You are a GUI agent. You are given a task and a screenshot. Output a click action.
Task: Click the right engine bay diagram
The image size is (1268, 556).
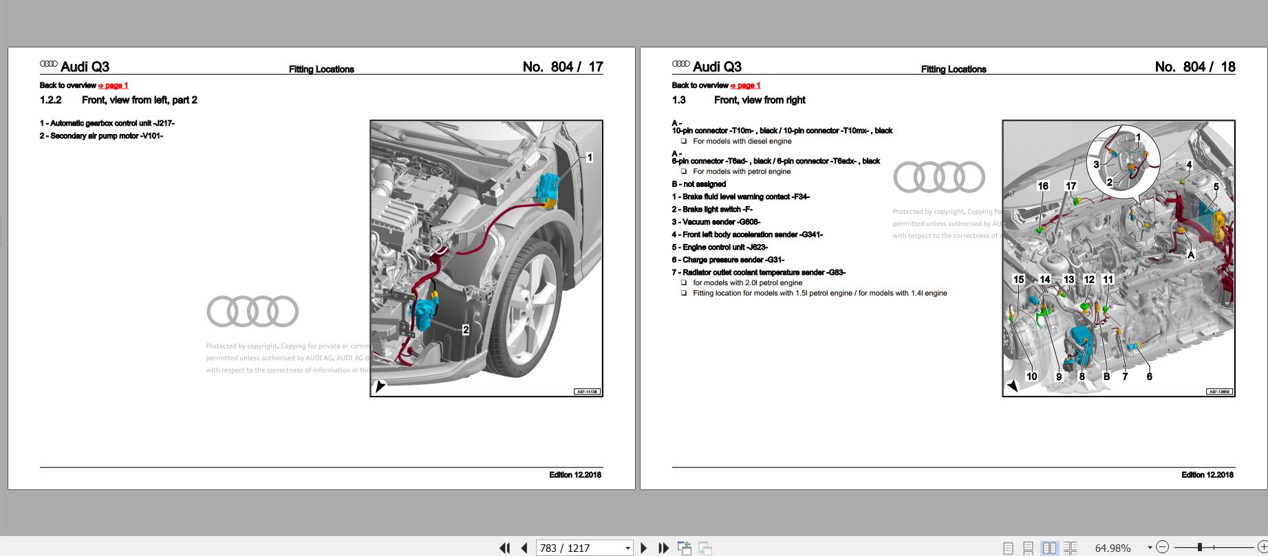pos(1119,258)
